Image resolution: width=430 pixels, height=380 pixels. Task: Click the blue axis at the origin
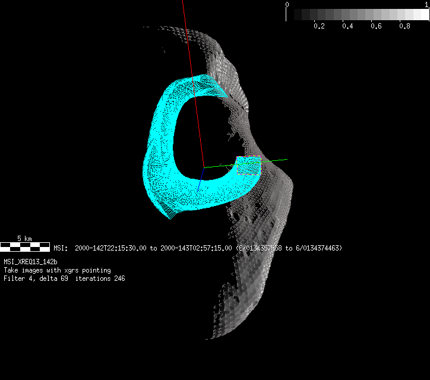coord(203,173)
